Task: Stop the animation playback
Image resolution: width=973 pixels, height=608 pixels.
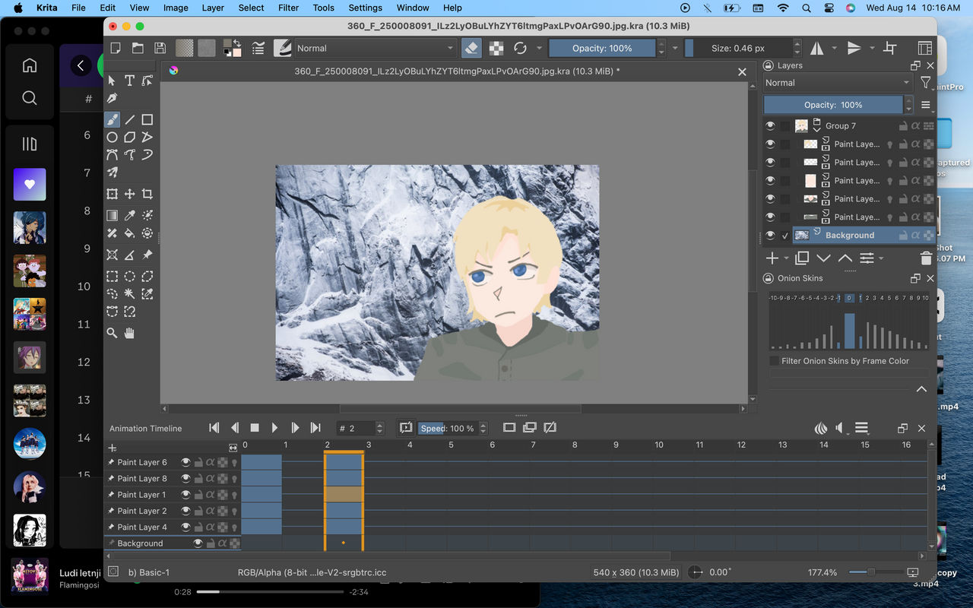Action: click(255, 428)
